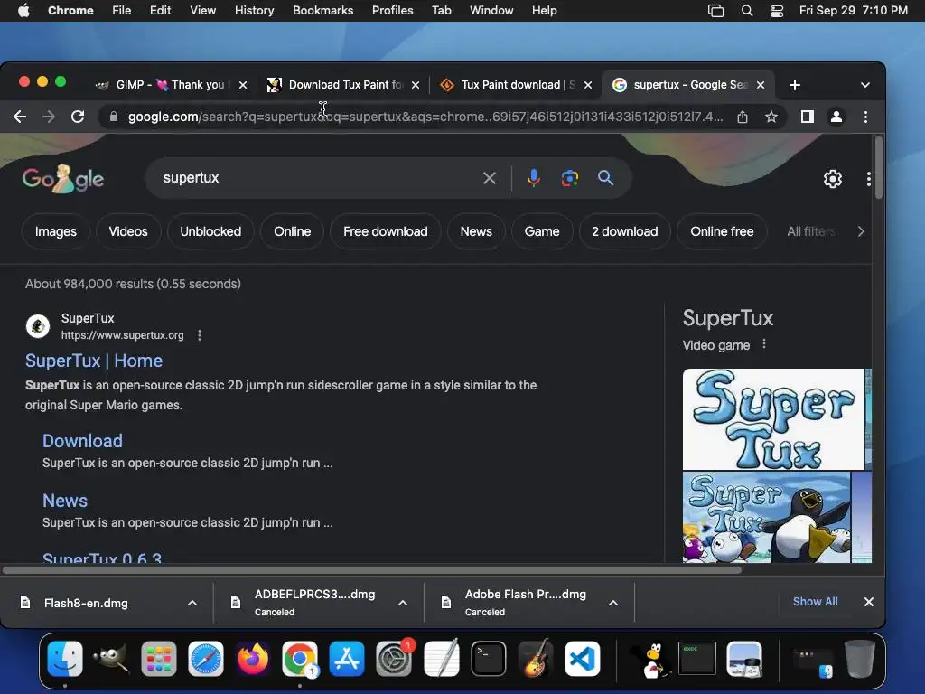Open the Bookmarks menu
Viewport: 925px width, 694px height.
[322, 11]
